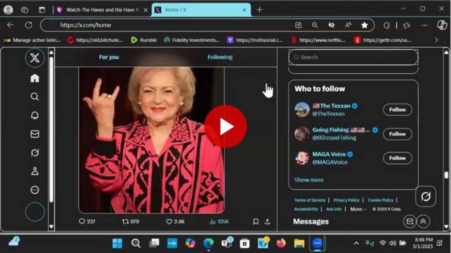Open Messages envelope icon in sidebar
Image resolution: width=451 pixels, height=253 pixels.
click(34, 134)
